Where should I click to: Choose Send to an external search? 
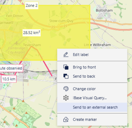[92, 107]
